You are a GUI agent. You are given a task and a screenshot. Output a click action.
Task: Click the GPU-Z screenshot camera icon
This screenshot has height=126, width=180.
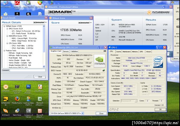[x=105, y=51]
